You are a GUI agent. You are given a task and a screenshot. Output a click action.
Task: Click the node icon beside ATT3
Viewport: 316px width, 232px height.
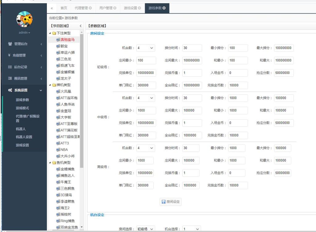(x=58, y=143)
